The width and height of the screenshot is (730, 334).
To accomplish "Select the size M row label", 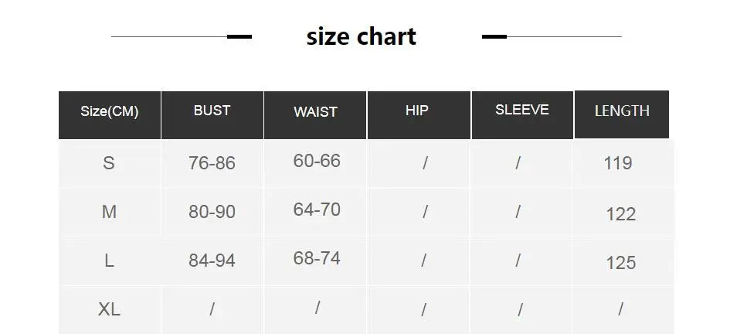I will [109, 212].
